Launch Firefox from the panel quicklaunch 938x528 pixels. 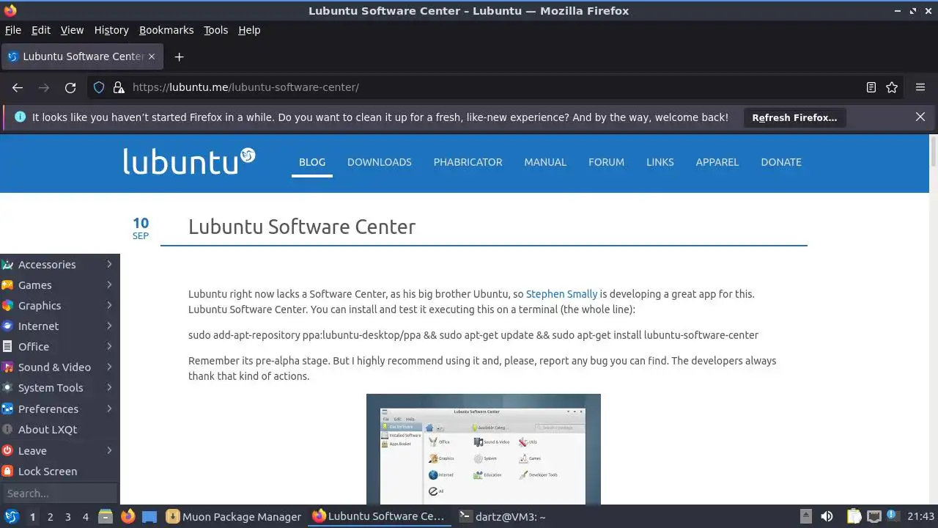(x=128, y=516)
